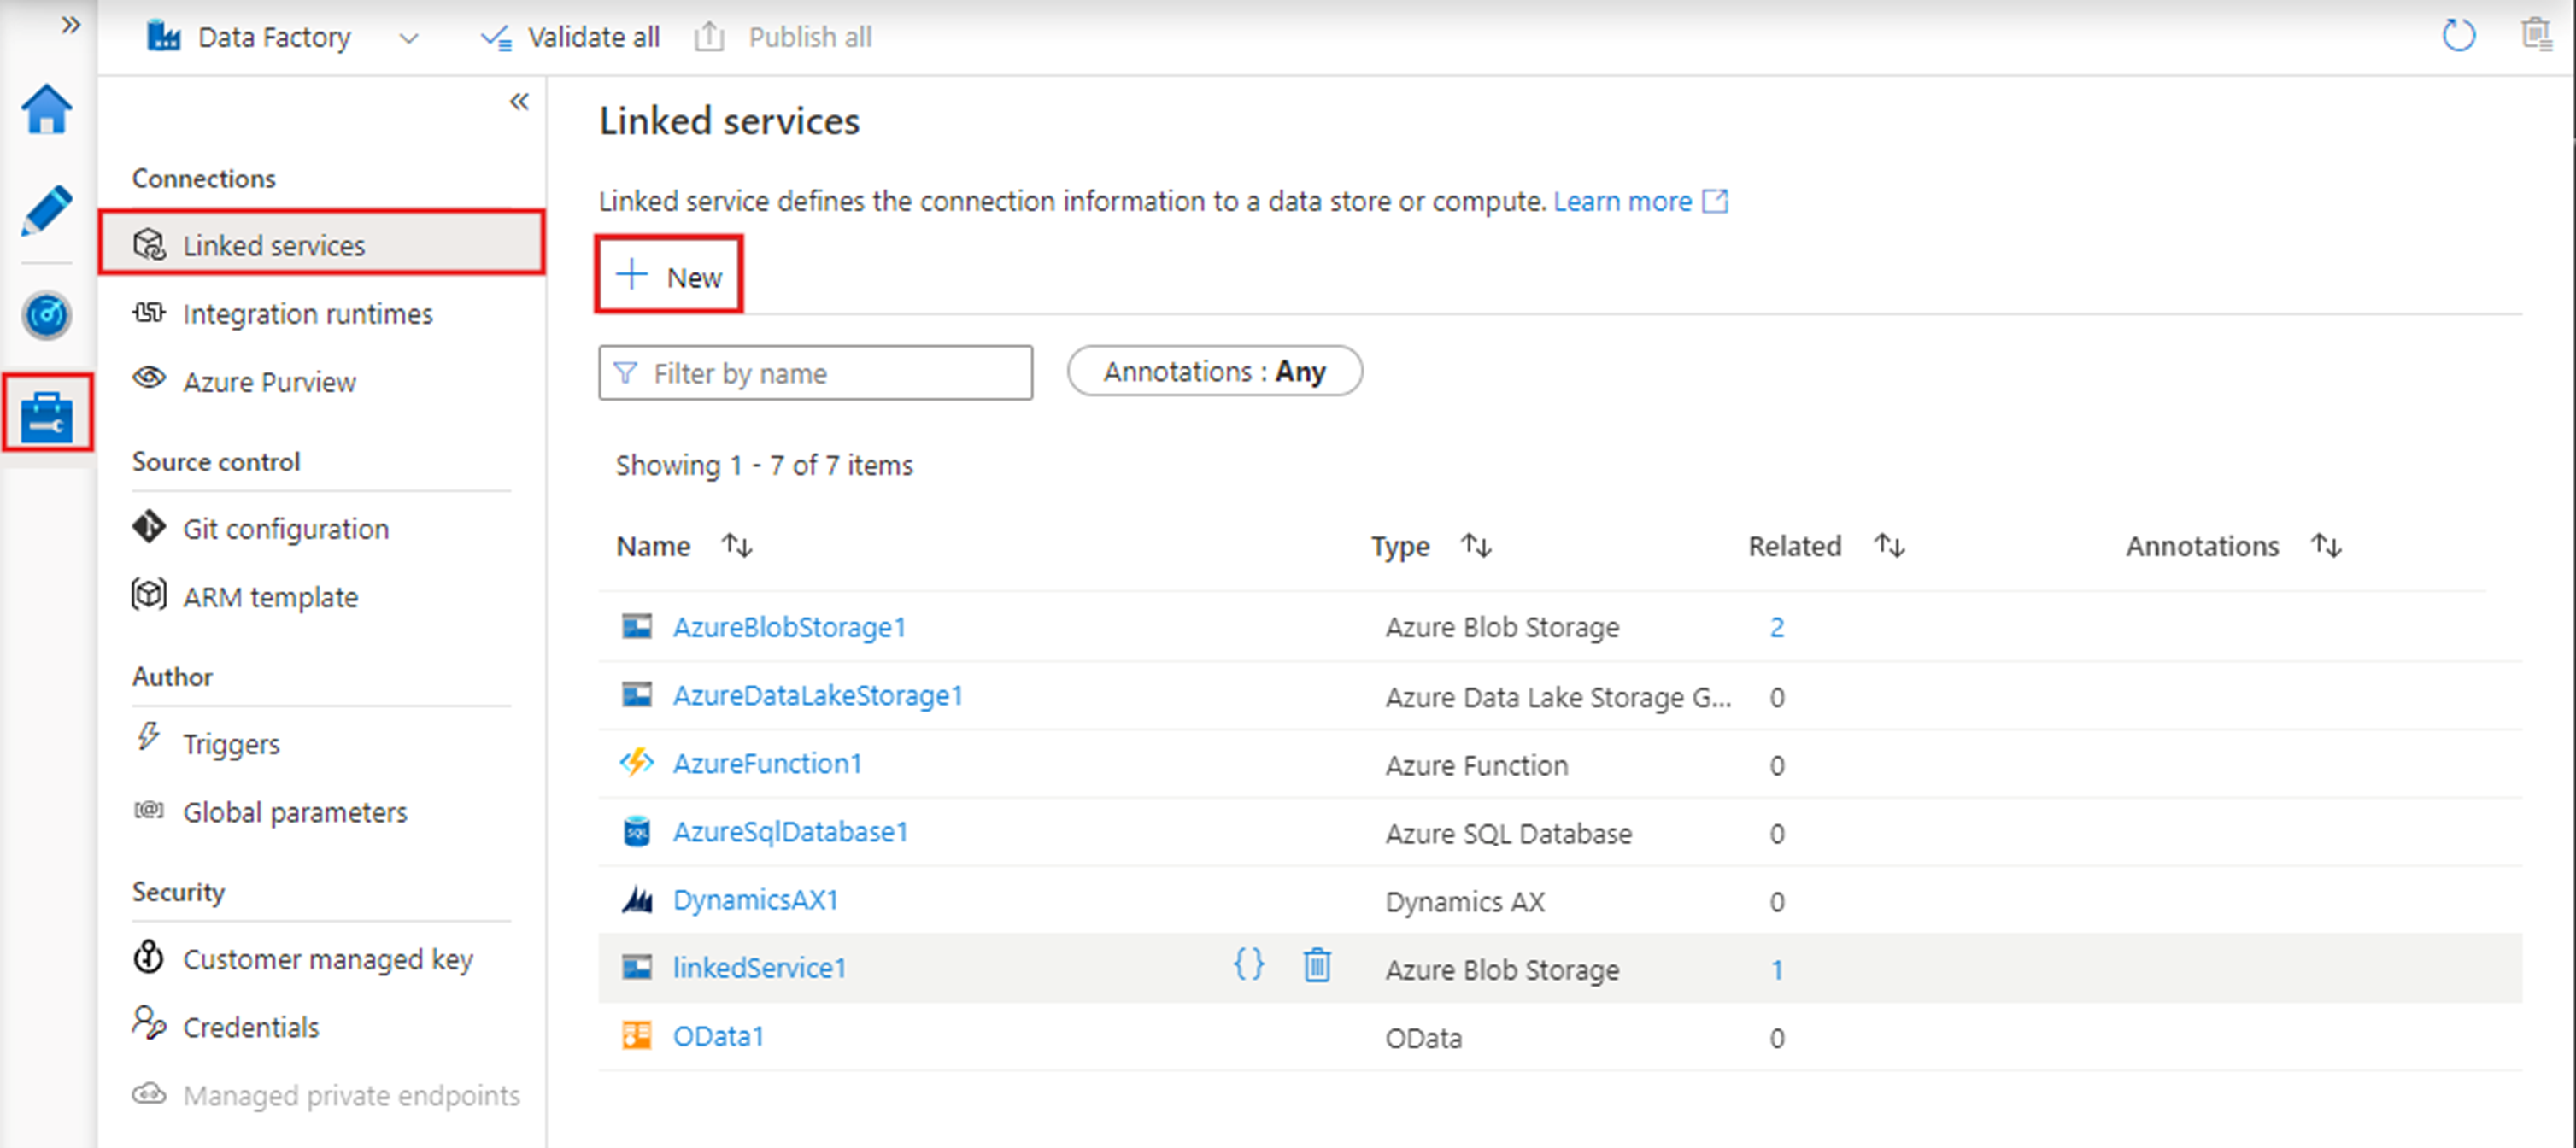Open Git configuration menu item
The height and width of the screenshot is (1148, 2576).
285,529
